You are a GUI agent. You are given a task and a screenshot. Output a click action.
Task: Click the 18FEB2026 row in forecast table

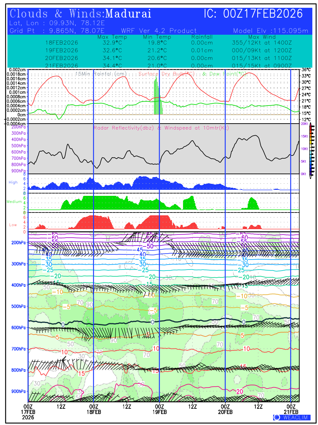[x=61, y=42]
